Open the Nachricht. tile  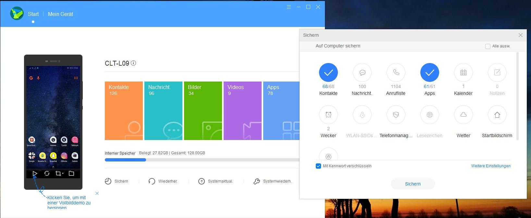coord(163,111)
